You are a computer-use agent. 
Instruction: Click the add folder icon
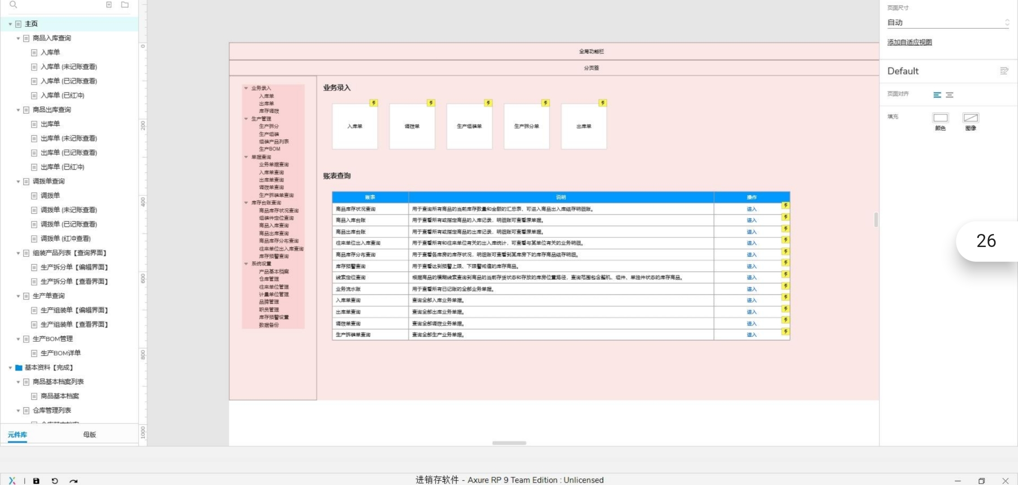(x=125, y=4)
